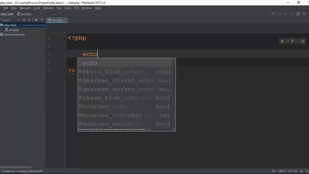Change UTF-8 file encoding in status bar
The height and width of the screenshot is (174, 309).
coord(293,171)
